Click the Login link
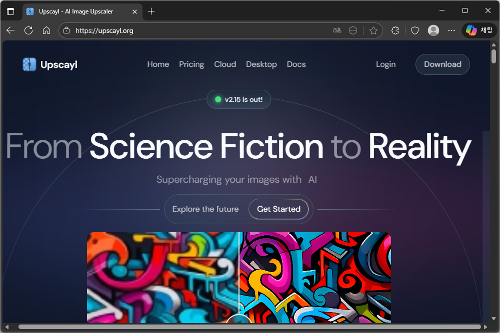 (x=385, y=64)
